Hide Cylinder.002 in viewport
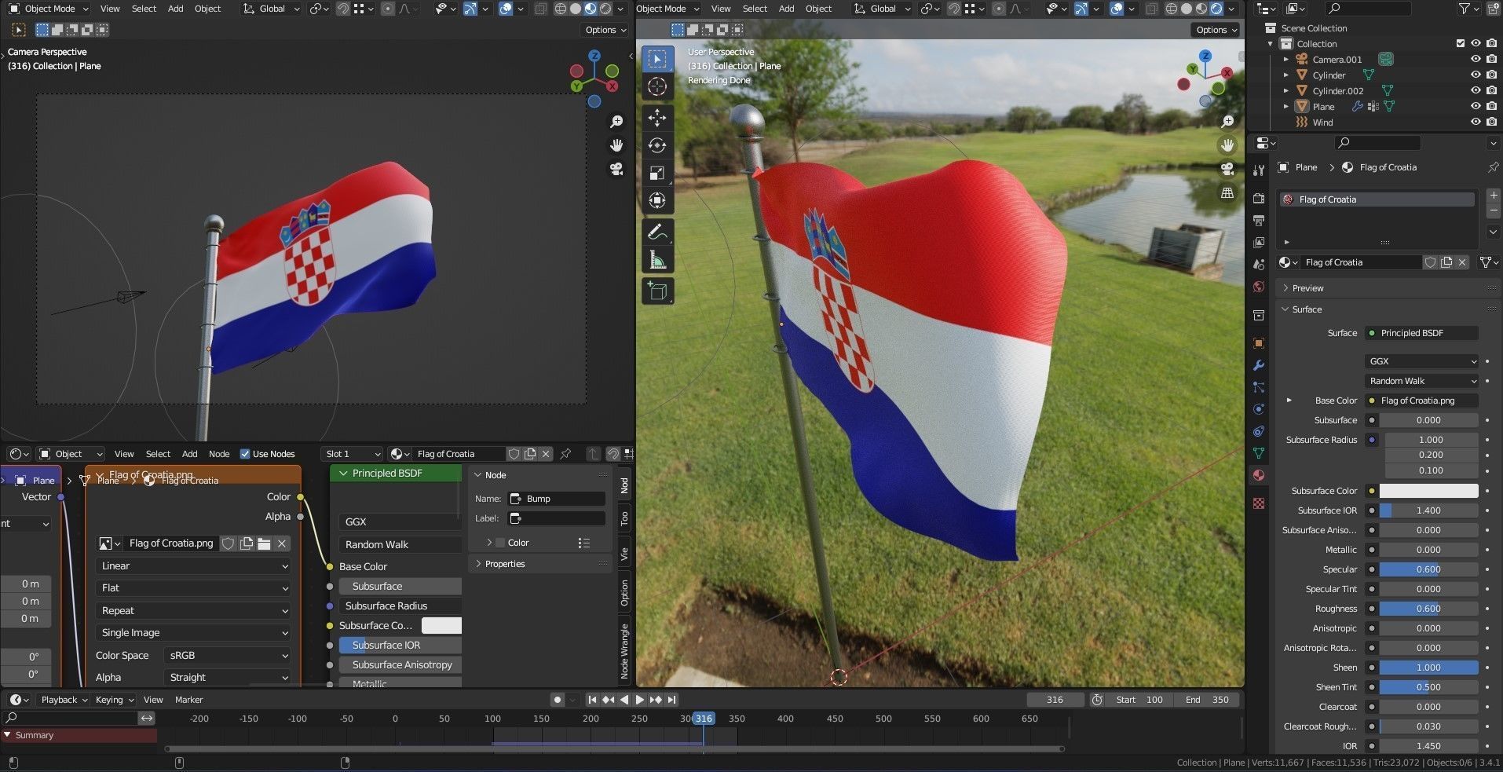This screenshot has height=772, width=1503. point(1476,91)
